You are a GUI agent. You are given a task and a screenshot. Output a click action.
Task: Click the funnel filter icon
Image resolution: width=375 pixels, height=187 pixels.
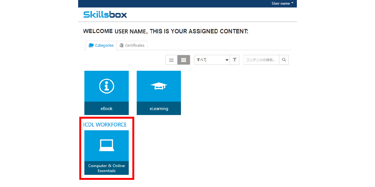coord(235,60)
